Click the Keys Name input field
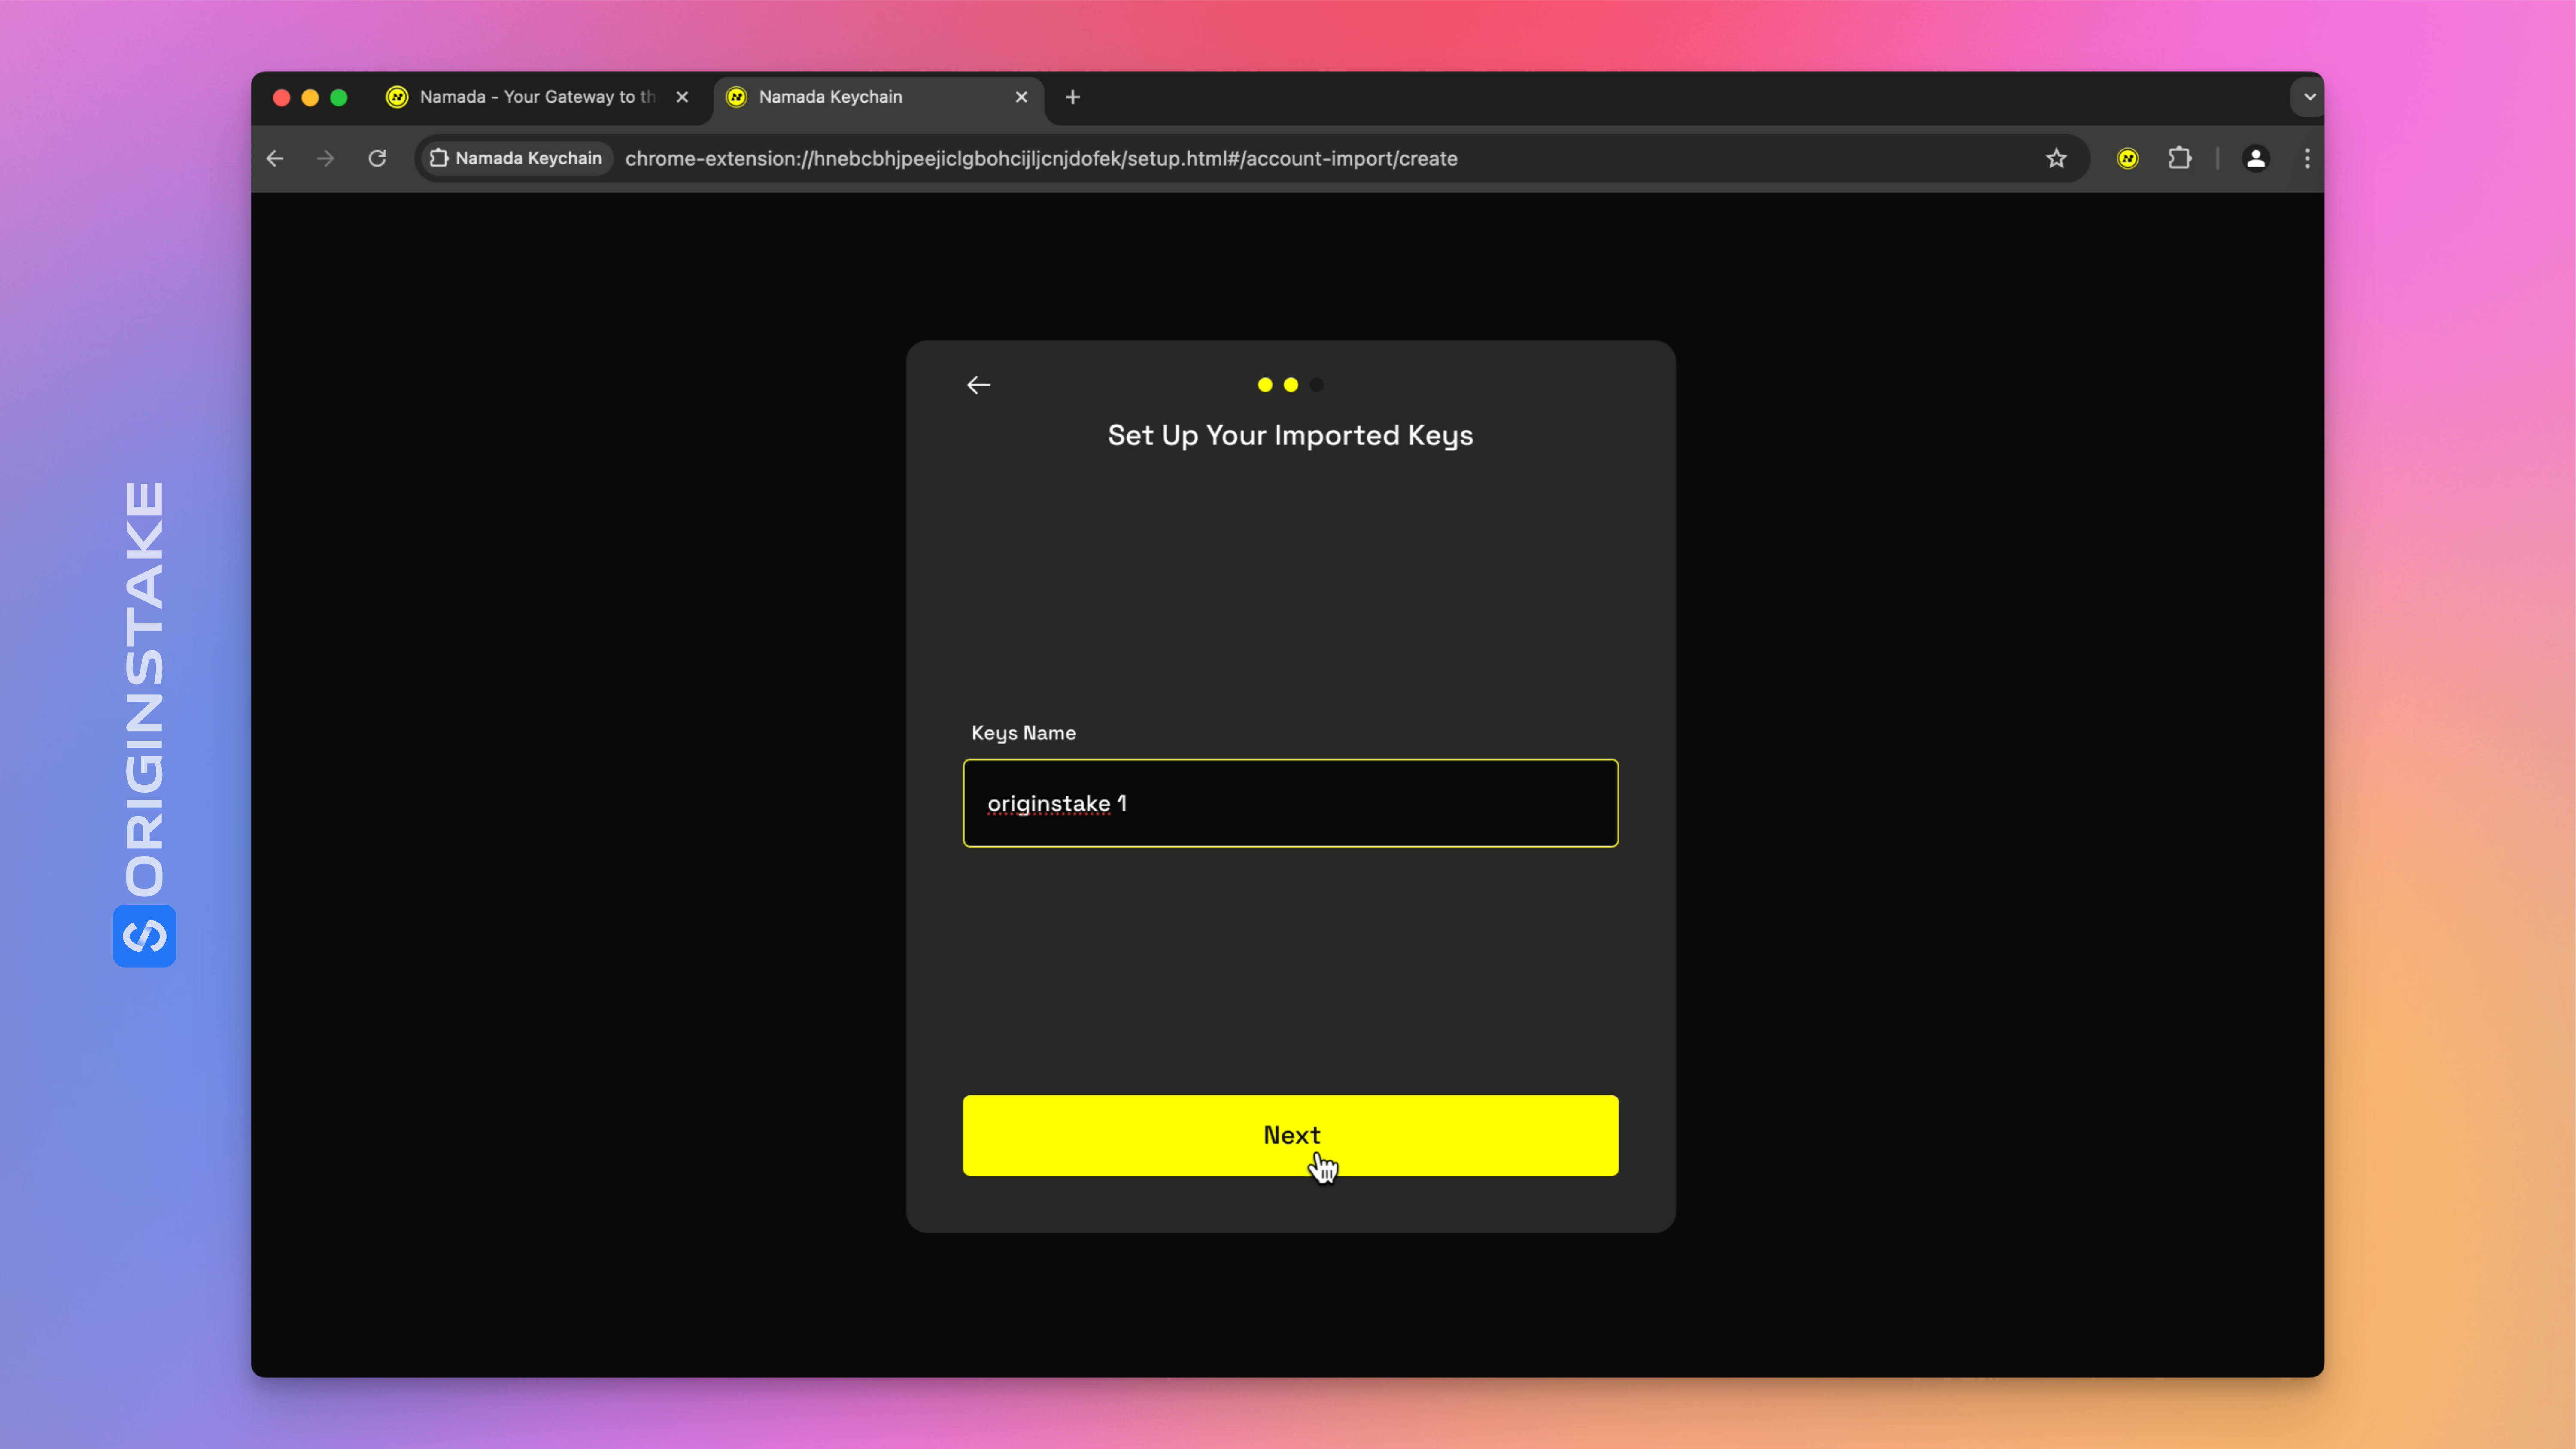This screenshot has width=2576, height=1449. tap(1290, 803)
